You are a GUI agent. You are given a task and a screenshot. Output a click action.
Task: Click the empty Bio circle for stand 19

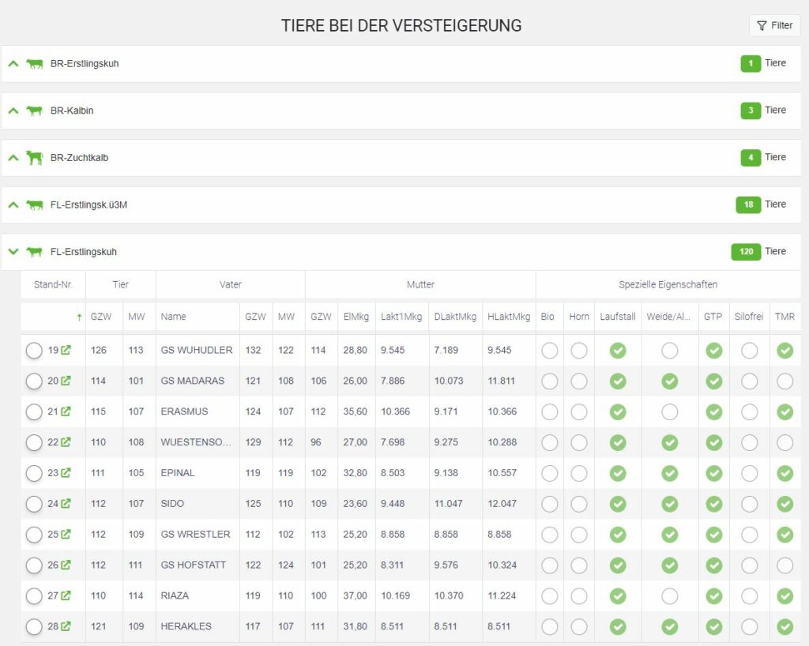point(550,351)
